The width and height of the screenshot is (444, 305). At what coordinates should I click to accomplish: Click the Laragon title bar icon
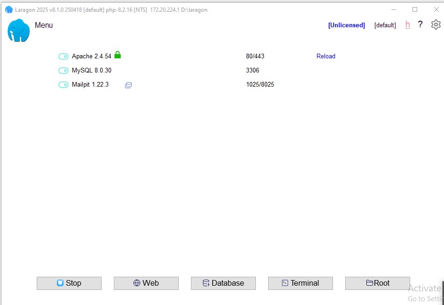tap(8, 9)
